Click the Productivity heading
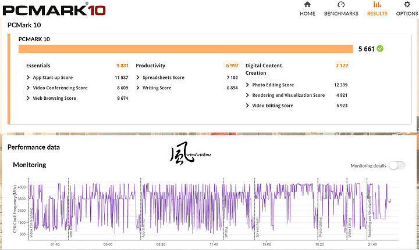The width and height of the screenshot is (419, 250). point(151,66)
